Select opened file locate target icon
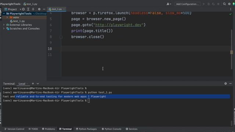 point(23,9)
